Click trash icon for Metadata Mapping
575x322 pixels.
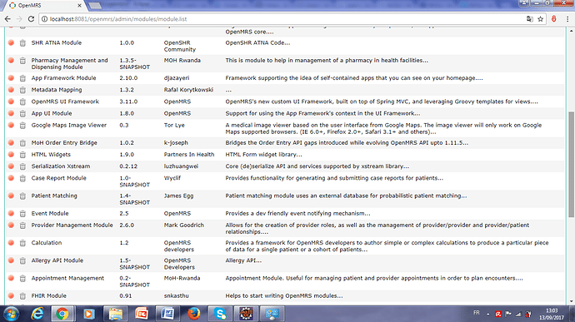click(22, 90)
